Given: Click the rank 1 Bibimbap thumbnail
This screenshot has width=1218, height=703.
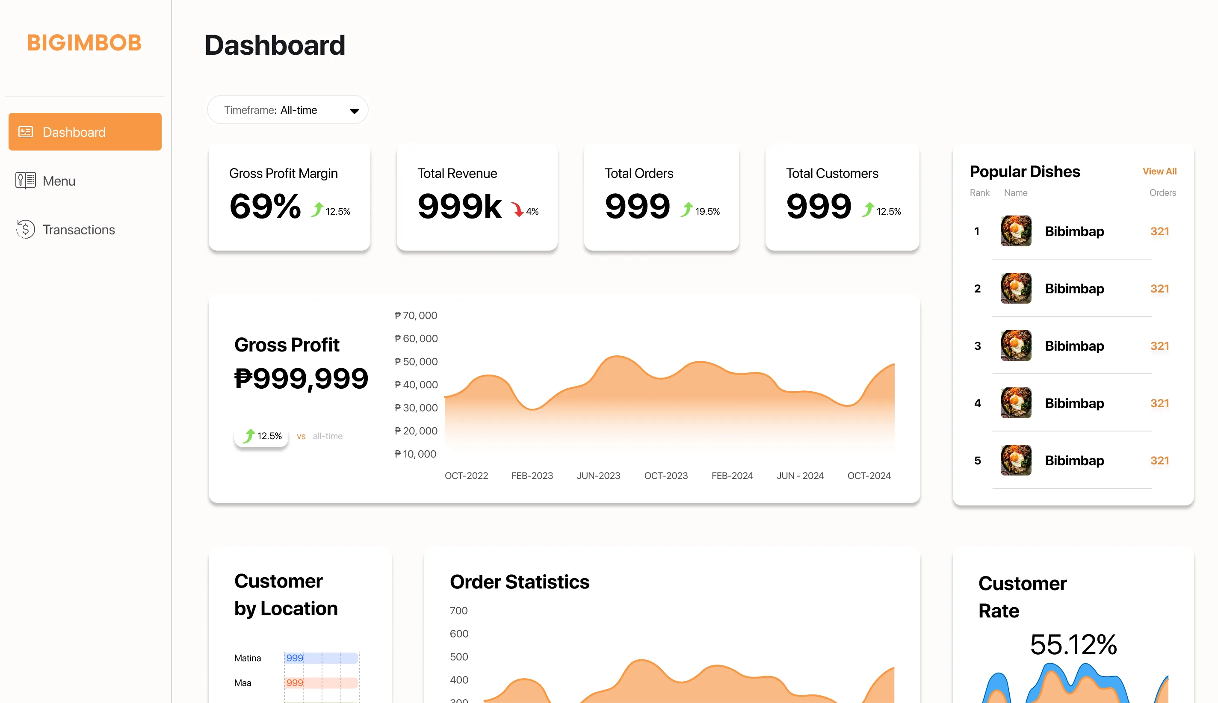Looking at the screenshot, I should point(1016,231).
